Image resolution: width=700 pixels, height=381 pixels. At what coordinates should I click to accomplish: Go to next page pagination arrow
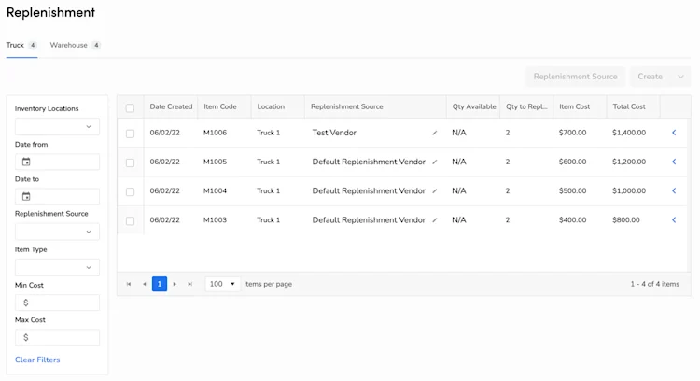pos(175,284)
